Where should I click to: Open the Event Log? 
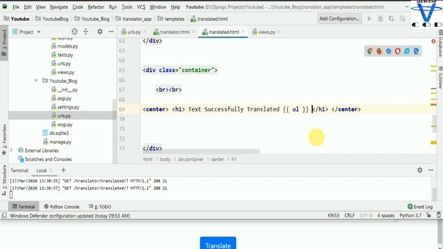coord(420,207)
